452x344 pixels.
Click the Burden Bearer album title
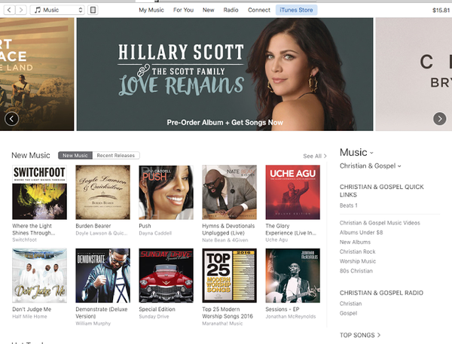tap(93, 226)
